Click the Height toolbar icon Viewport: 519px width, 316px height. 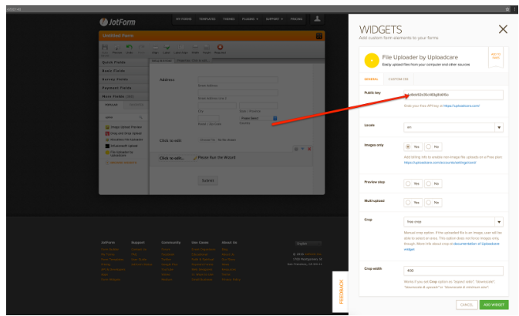207,47
